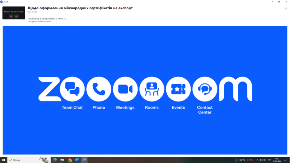
Task: Close the Zoom window
Action: pos(286,2)
